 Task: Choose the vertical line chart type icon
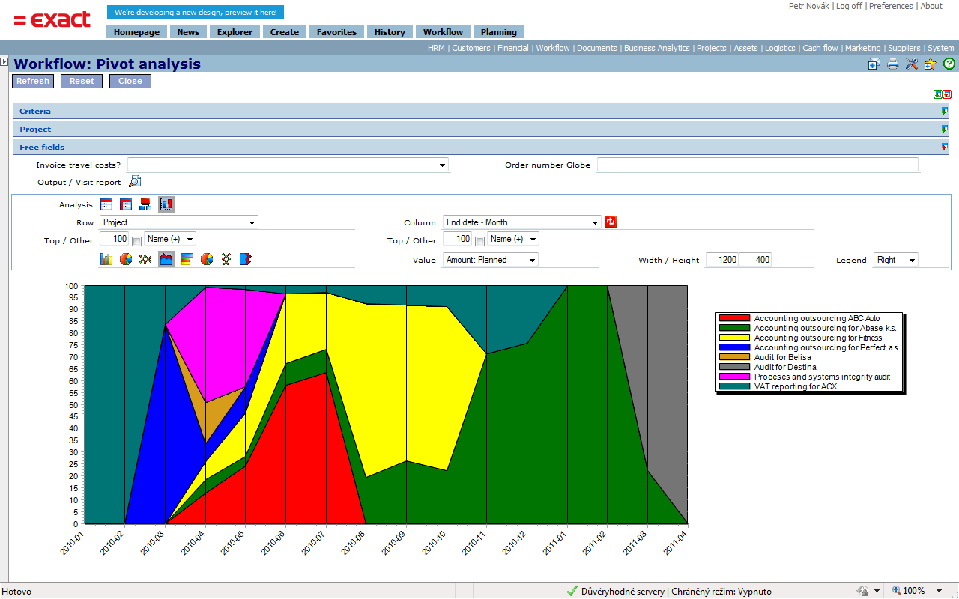(x=226, y=259)
